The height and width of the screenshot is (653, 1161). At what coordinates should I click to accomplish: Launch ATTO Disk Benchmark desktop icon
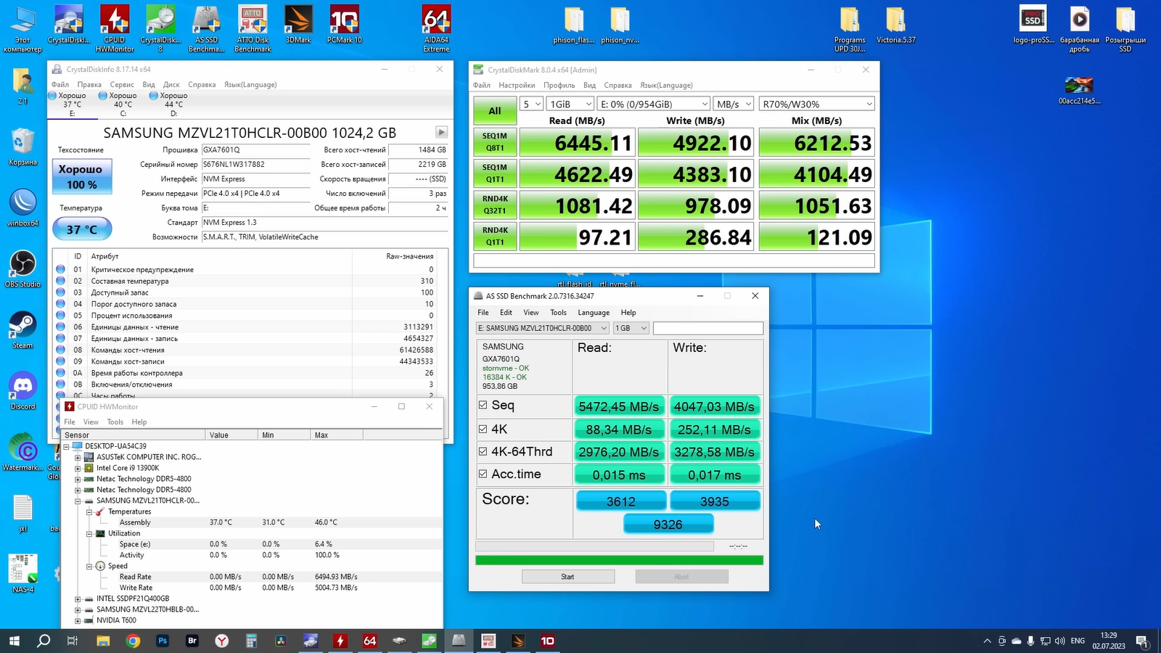tap(253, 24)
